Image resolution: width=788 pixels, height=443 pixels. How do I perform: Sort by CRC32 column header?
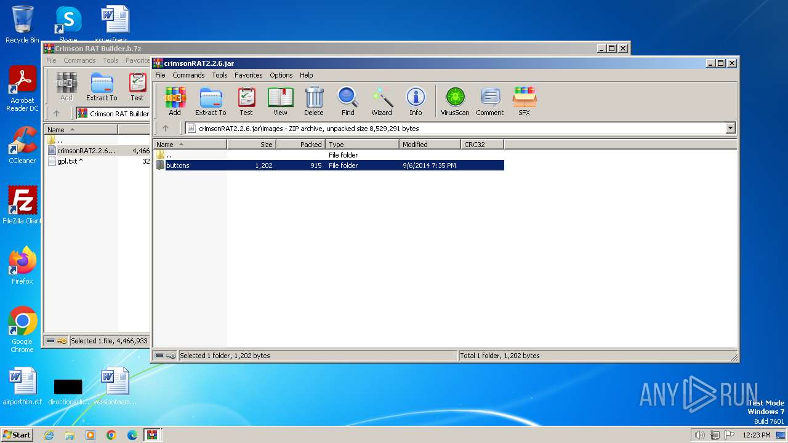483,145
